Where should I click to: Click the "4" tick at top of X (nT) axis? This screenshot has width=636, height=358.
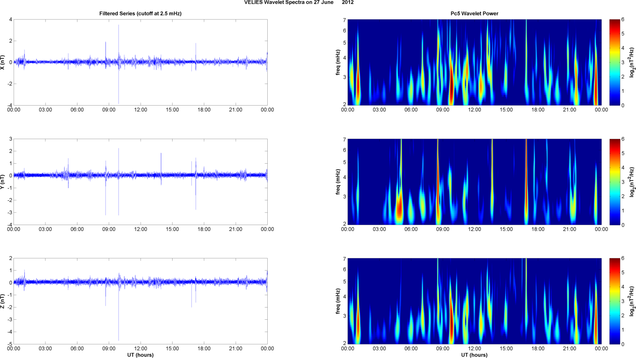(x=11, y=19)
